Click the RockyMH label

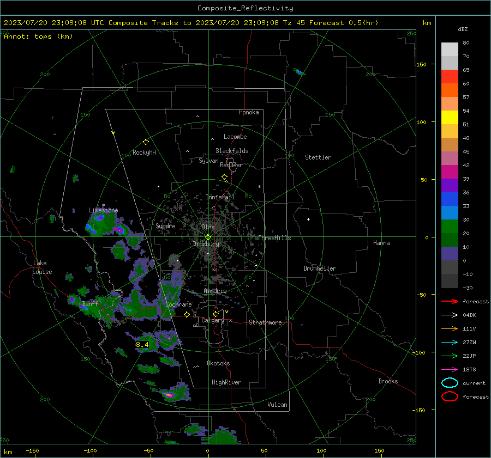click(x=144, y=152)
